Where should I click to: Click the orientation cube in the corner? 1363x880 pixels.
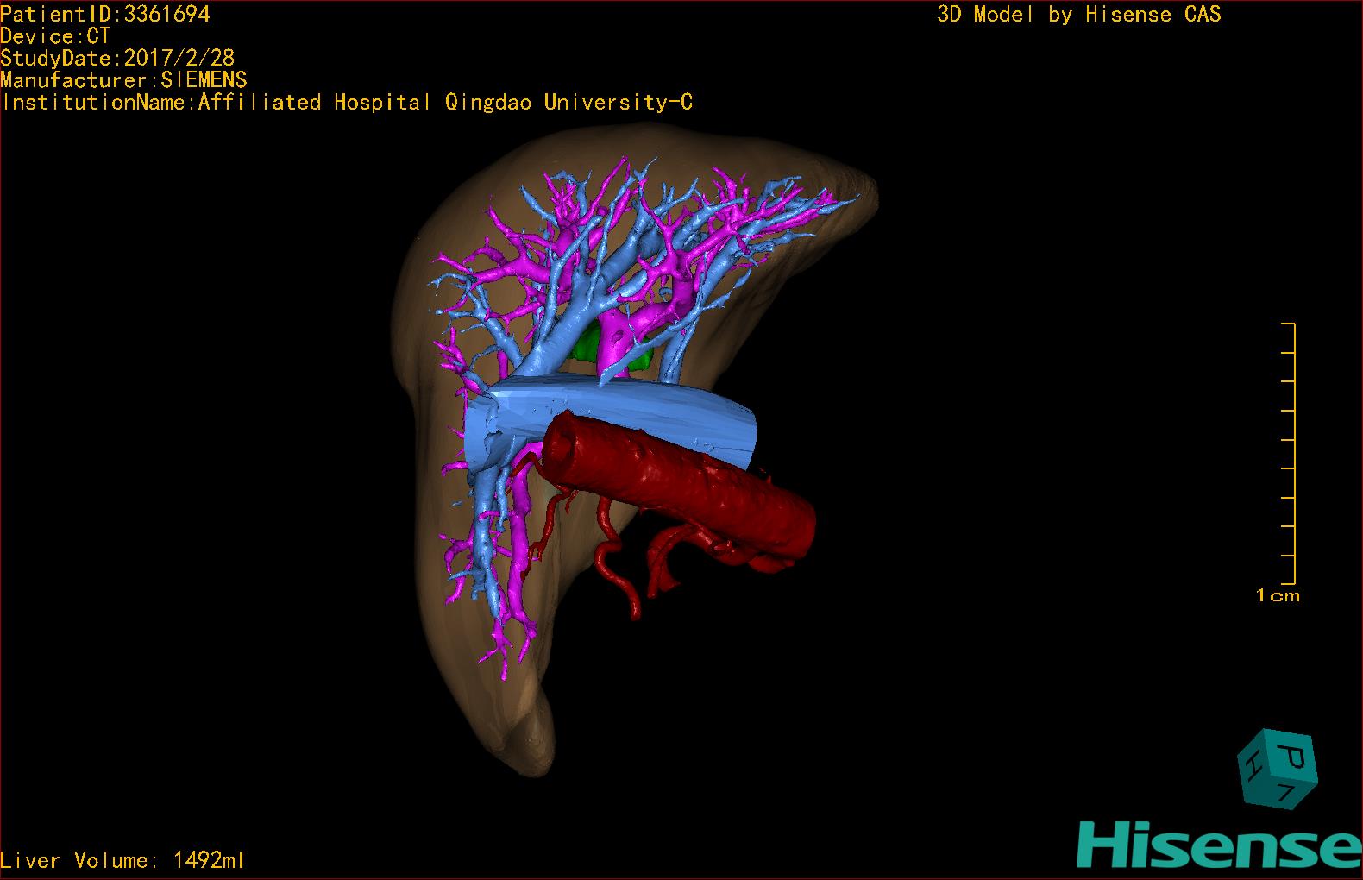pyautogui.click(x=1278, y=767)
